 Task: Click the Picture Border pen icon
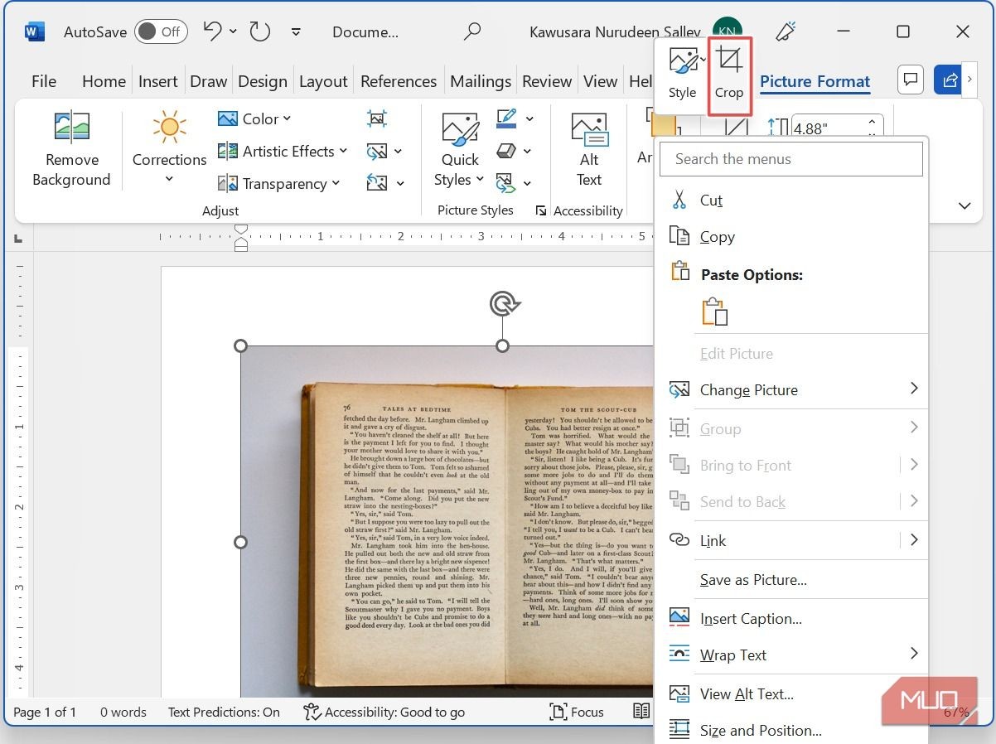(x=506, y=118)
